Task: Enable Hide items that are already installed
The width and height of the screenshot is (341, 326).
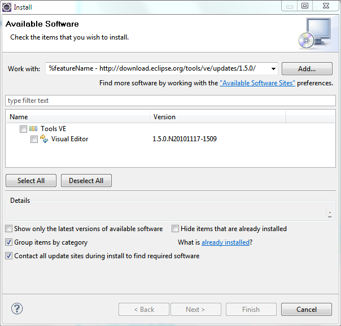Action: [x=175, y=229]
